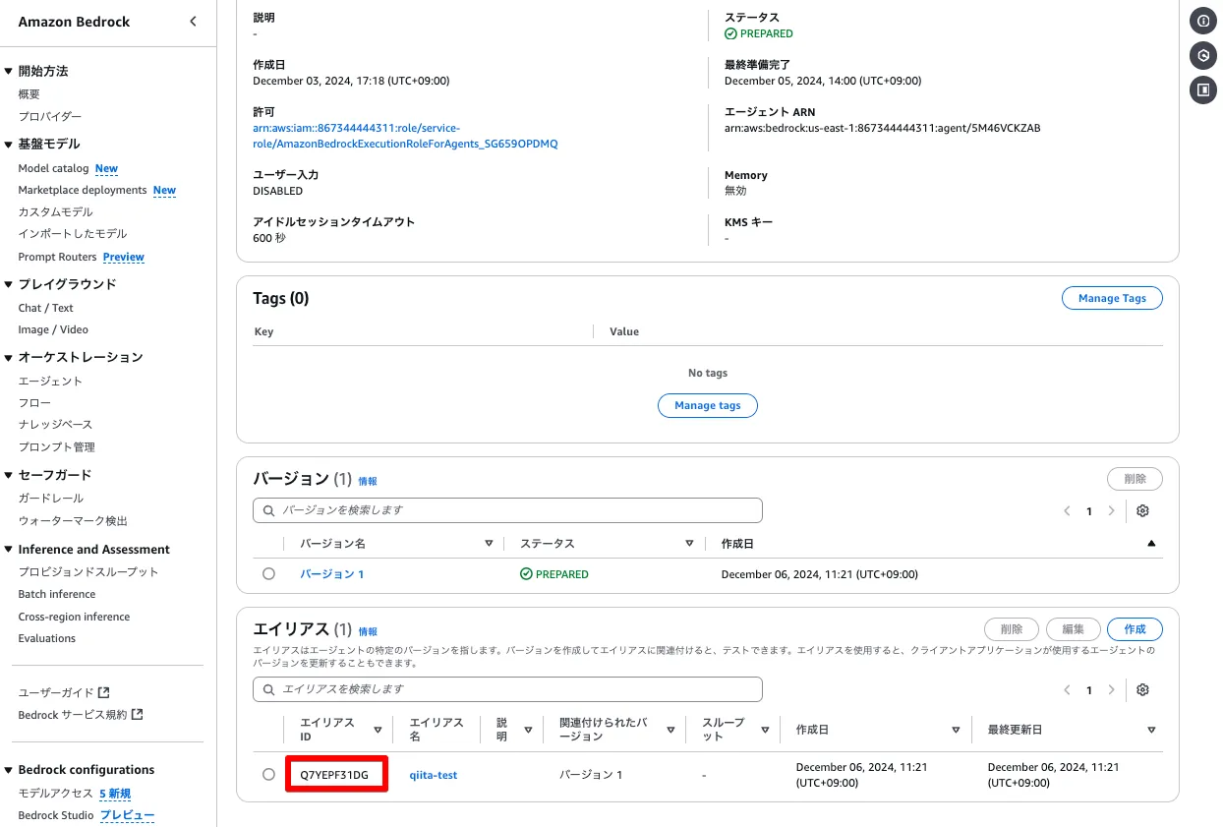
Task: Open aliases table settings gear
Action: (1142, 690)
